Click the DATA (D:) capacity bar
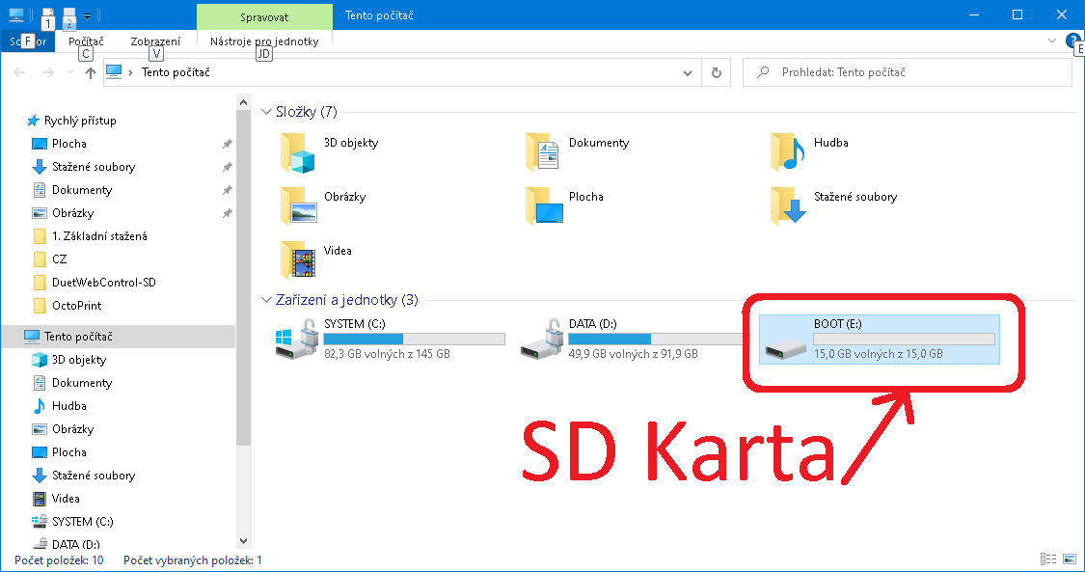 point(659,339)
